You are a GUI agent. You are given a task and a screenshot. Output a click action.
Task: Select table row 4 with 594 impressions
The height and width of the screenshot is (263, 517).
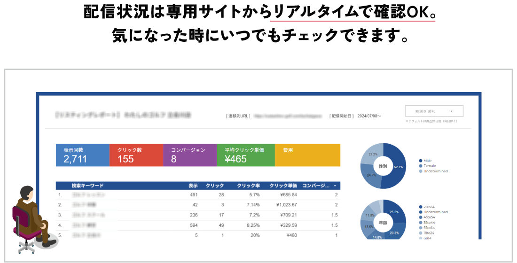197,225
